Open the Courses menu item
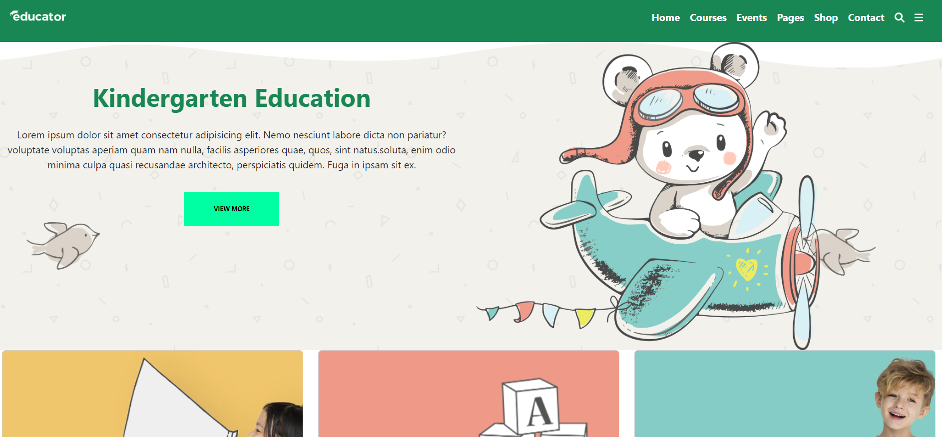Image resolution: width=942 pixels, height=437 pixels. 708,17
